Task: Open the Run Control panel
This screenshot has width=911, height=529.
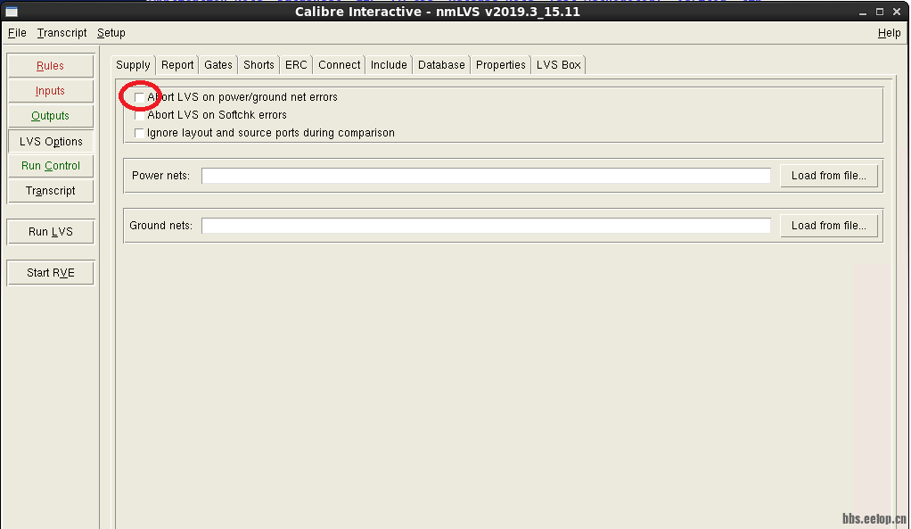Action: 51,166
